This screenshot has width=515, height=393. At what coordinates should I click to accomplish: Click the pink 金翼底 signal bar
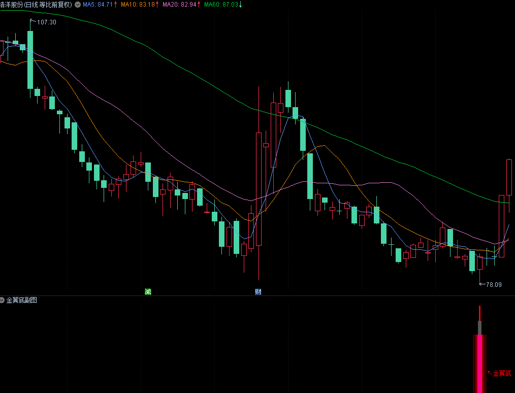(479, 363)
